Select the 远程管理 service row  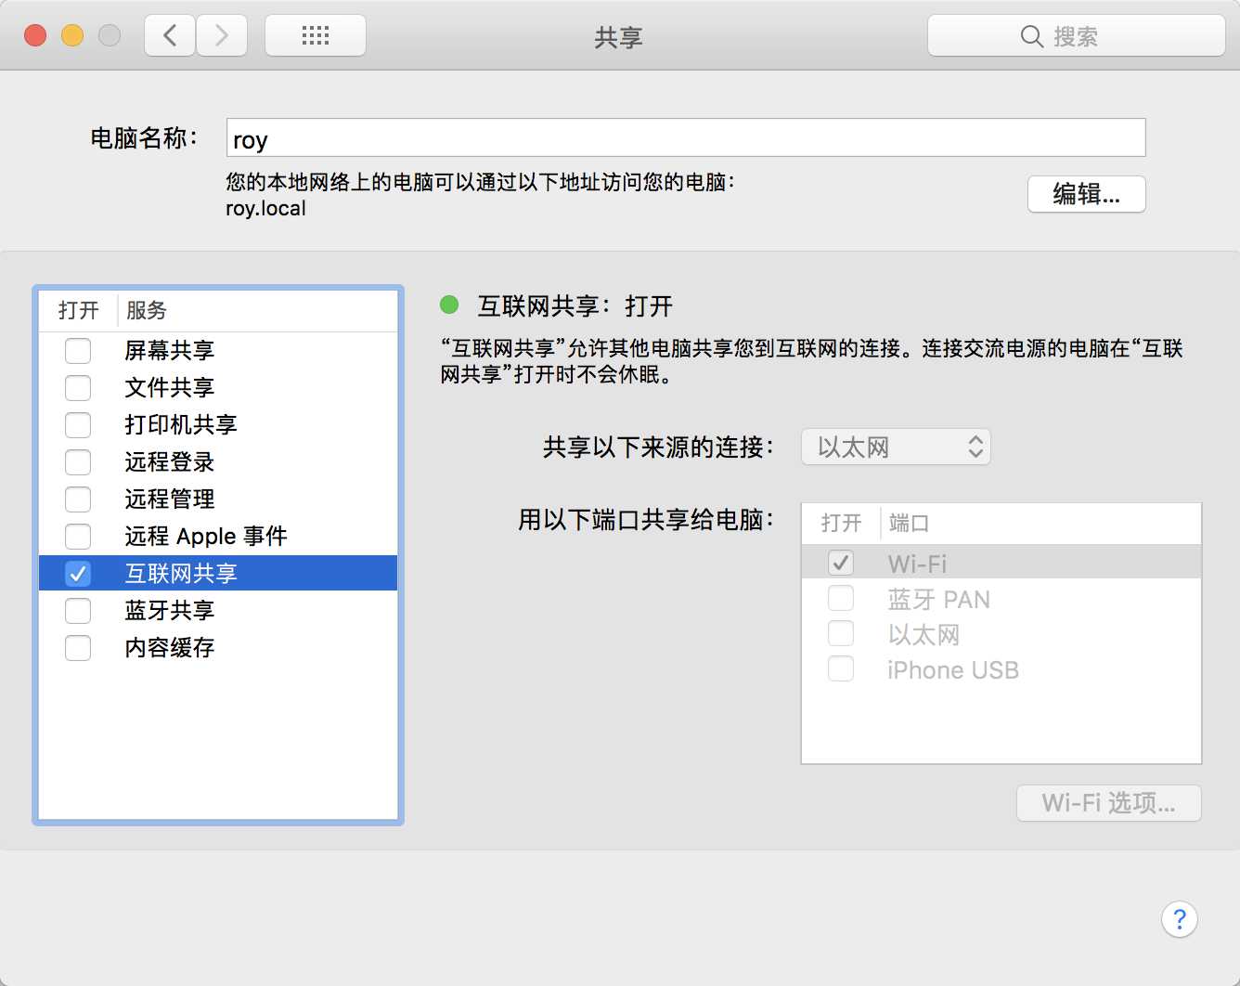[218, 499]
